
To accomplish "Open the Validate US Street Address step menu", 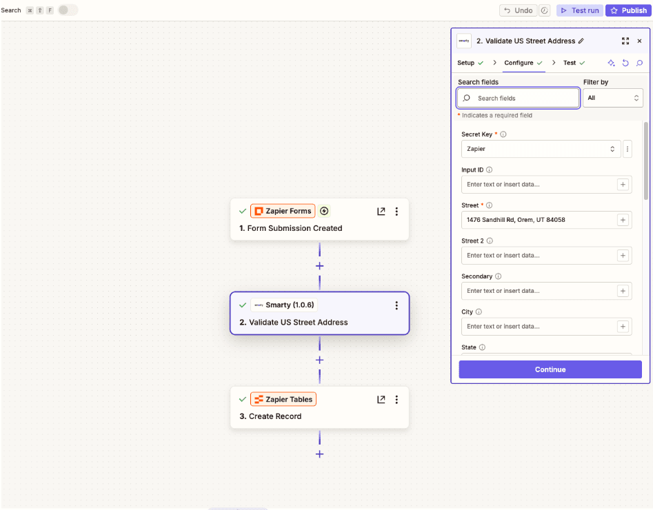I will (396, 305).
